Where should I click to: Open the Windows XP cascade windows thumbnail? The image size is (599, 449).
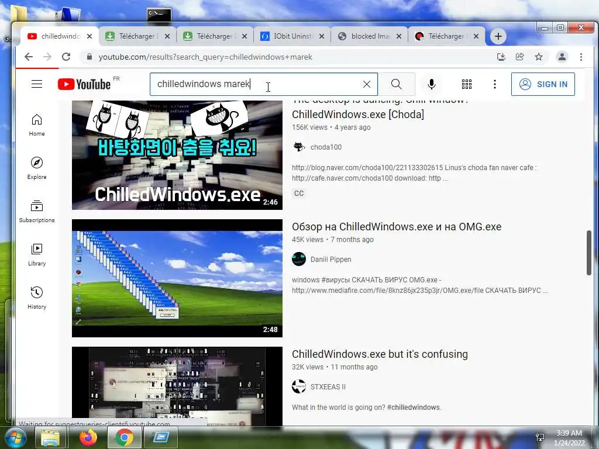coord(177,278)
